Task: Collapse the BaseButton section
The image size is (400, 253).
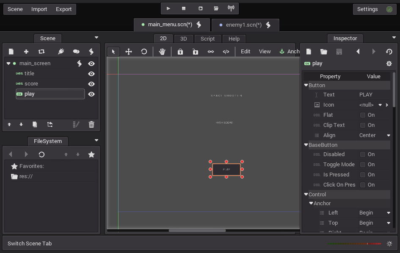Action: coord(306,145)
